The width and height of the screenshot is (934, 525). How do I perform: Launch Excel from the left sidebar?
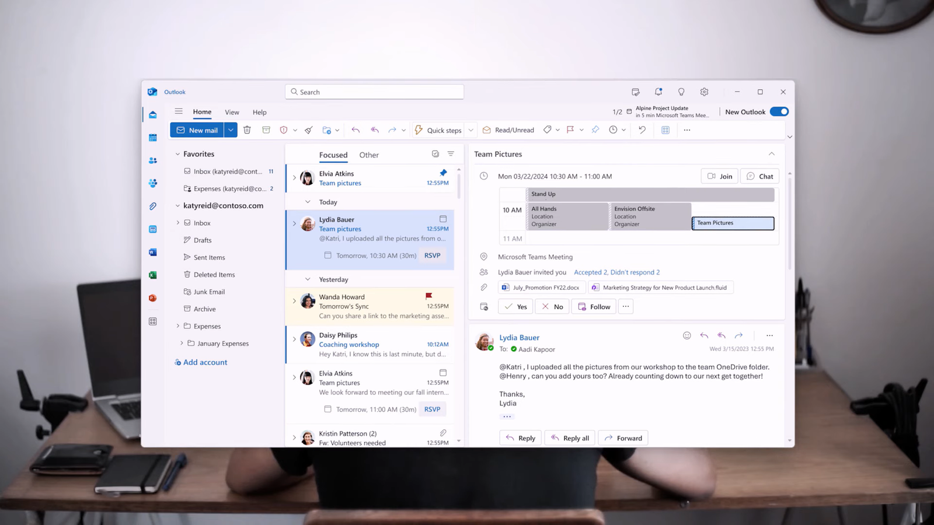click(152, 274)
